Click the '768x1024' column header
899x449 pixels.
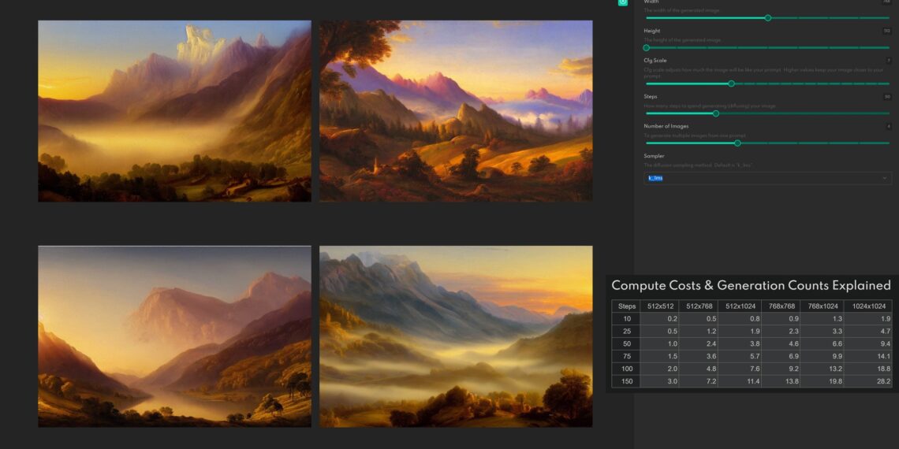tap(823, 306)
